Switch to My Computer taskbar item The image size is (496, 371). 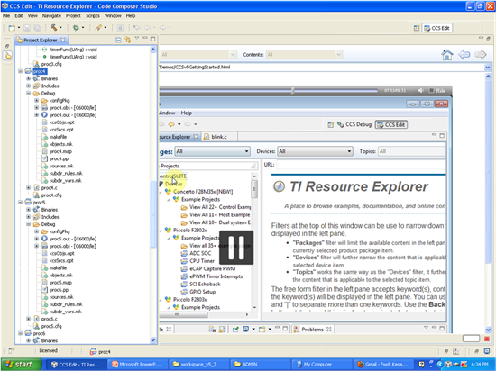[321, 365]
